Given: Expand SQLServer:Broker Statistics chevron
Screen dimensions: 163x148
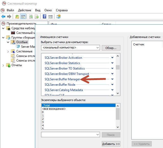Looking at the screenshot, I should [x=112, y=63].
